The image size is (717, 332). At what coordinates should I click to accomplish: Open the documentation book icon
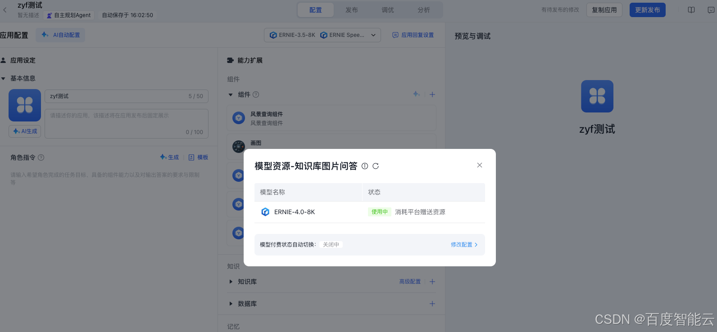click(691, 10)
